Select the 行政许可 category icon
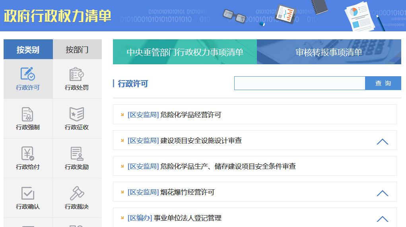 (28, 74)
